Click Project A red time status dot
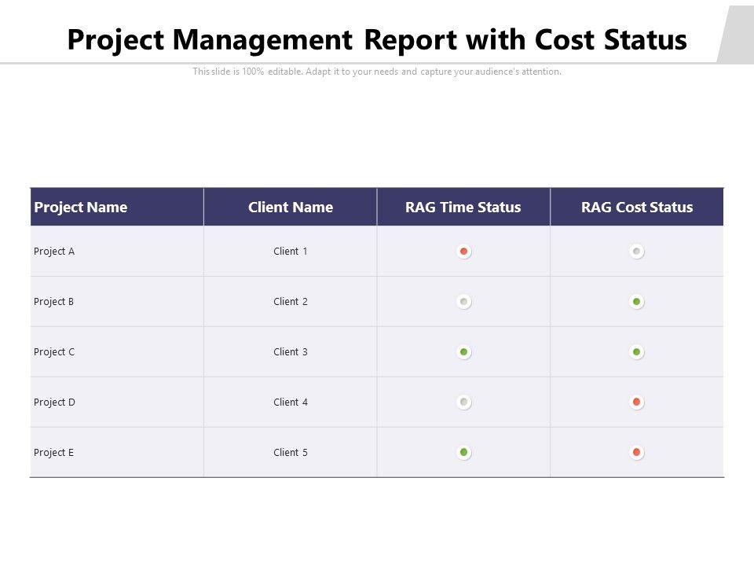 464,252
